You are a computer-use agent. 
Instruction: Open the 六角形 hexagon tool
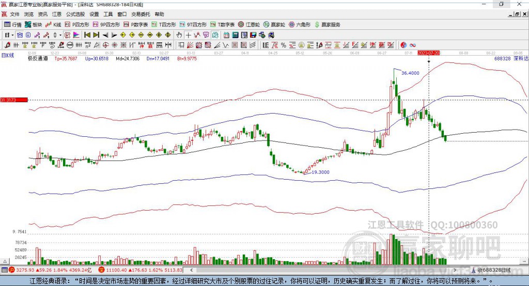(x=300, y=25)
